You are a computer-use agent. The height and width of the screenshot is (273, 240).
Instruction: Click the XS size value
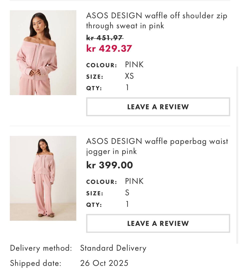point(129,76)
